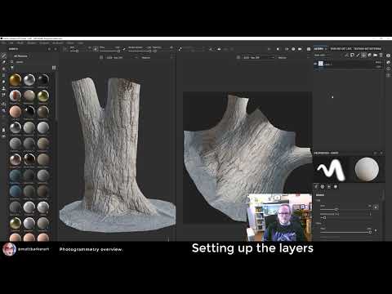Select the gold material in first shelf row
The height and width of the screenshot is (294, 392).
(16, 80)
